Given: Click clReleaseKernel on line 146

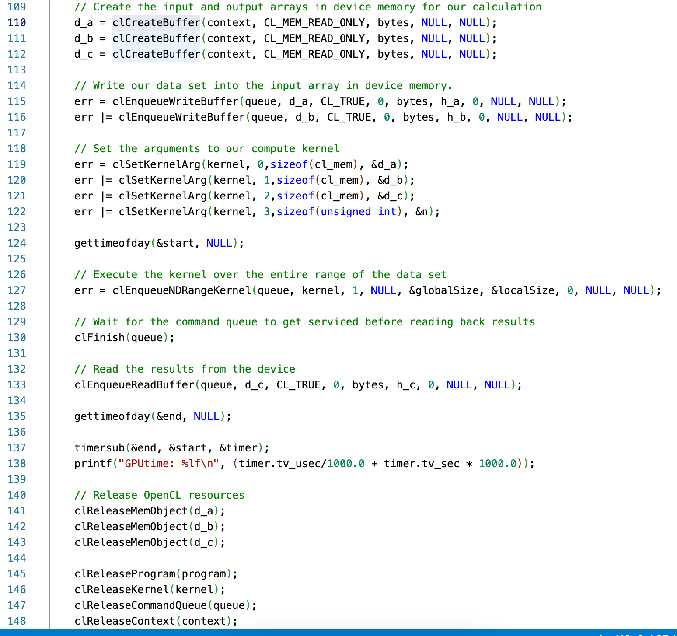Looking at the screenshot, I should click(122, 590).
